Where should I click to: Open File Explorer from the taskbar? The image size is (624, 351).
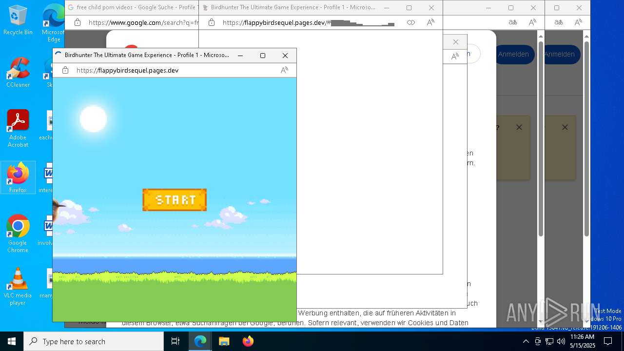pyautogui.click(x=224, y=341)
